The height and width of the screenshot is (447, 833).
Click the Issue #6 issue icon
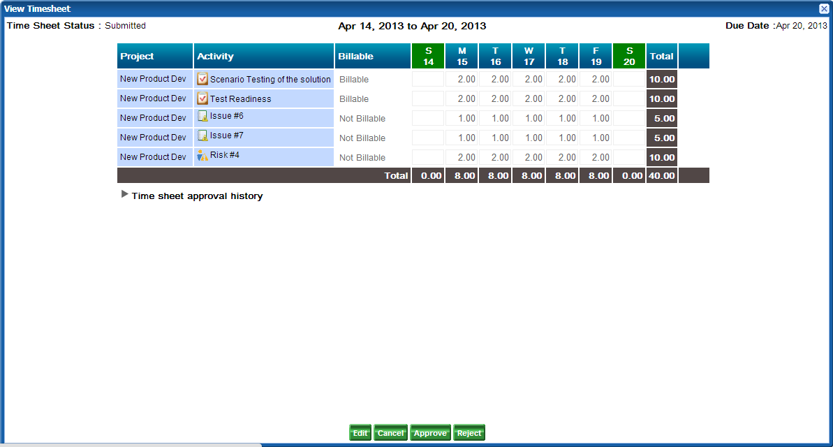(202, 116)
